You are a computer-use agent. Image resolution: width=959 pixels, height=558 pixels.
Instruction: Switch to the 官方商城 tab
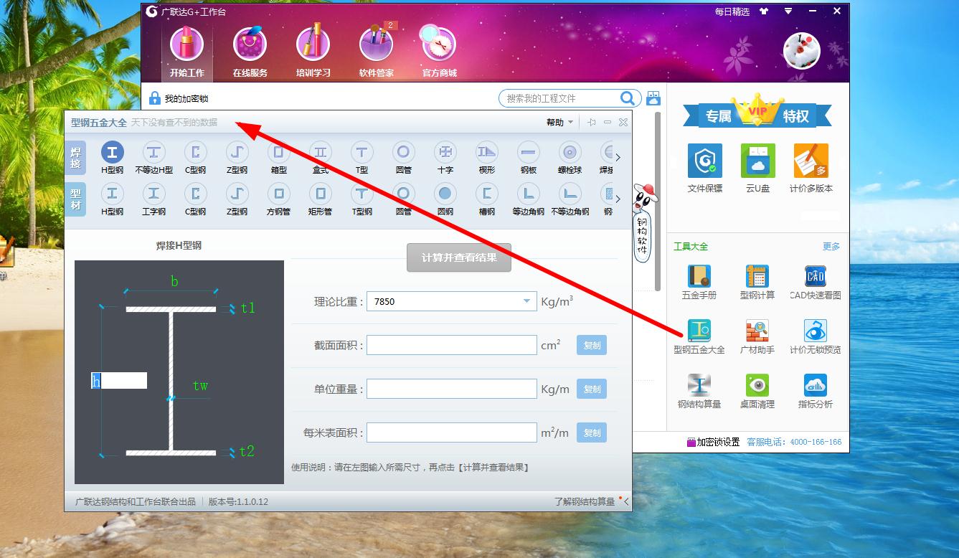(439, 52)
